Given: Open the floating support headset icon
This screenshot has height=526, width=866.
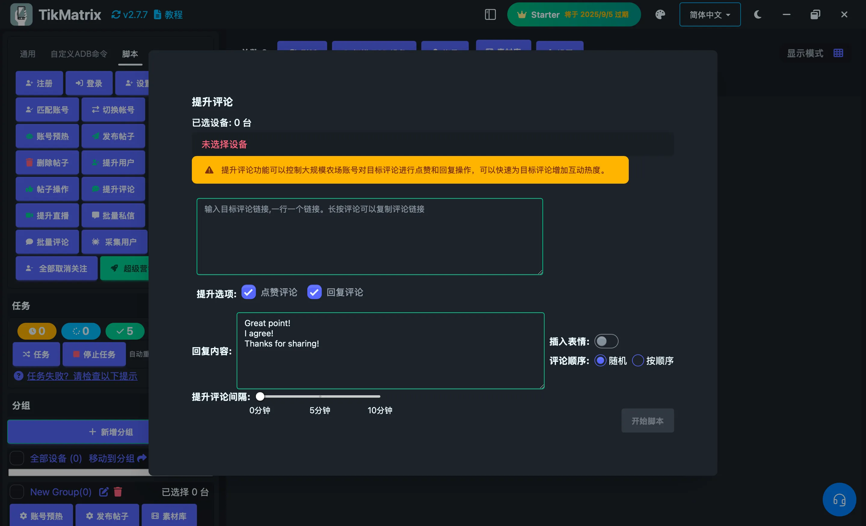Looking at the screenshot, I should [x=839, y=499].
